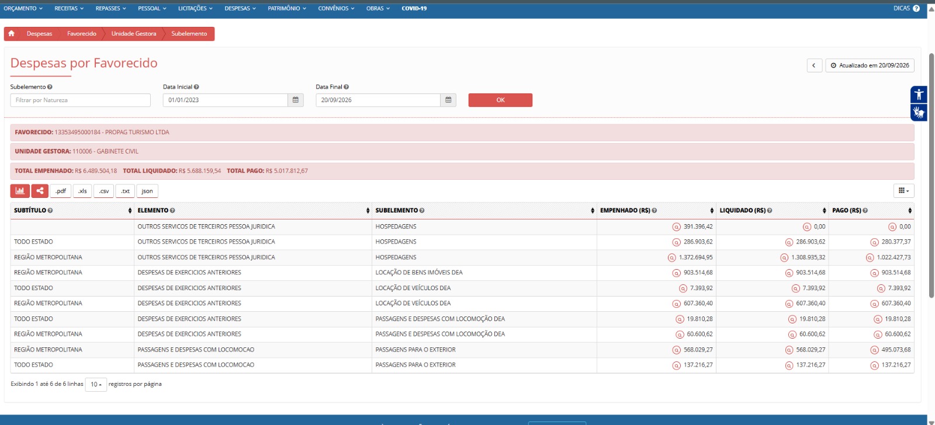Image resolution: width=935 pixels, height=425 pixels.
Task: Open the Data Inicial calendar picker
Action: coord(296,100)
